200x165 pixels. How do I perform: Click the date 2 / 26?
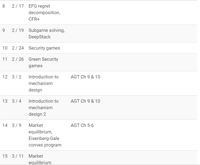(x=18, y=59)
